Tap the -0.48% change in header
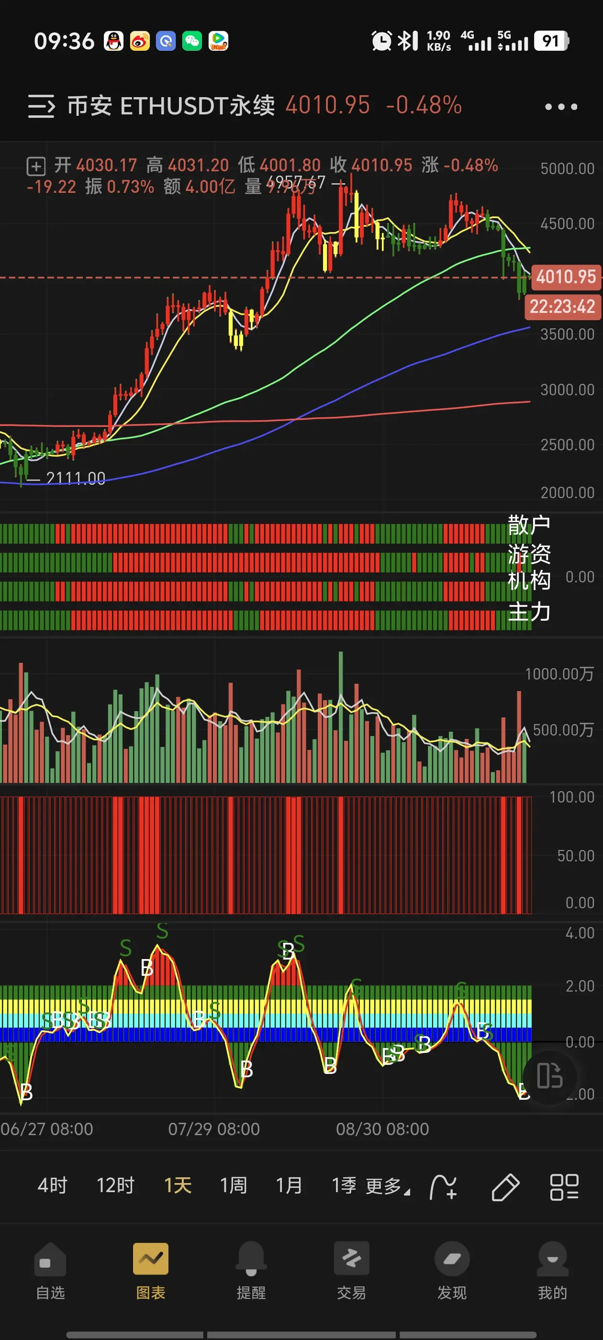The width and height of the screenshot is (603, 1340). point(424,106)
